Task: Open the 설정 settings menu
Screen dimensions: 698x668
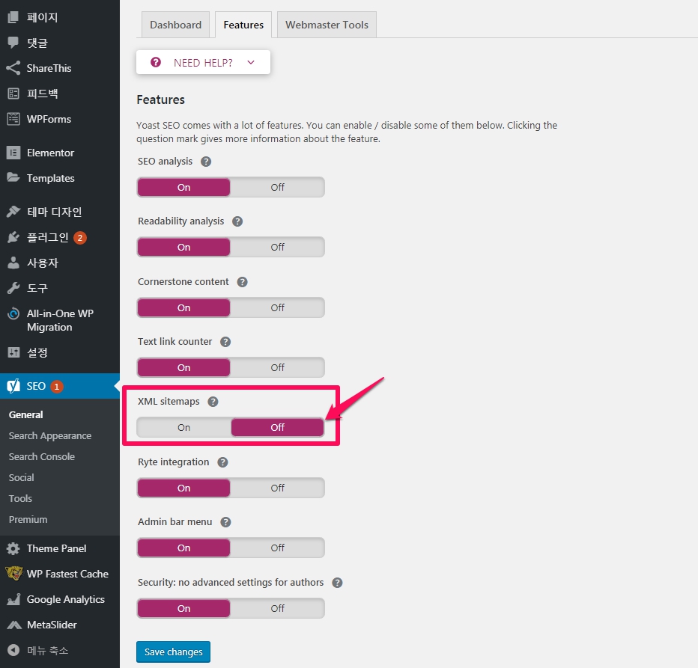Action: click(x=37, y=352)
